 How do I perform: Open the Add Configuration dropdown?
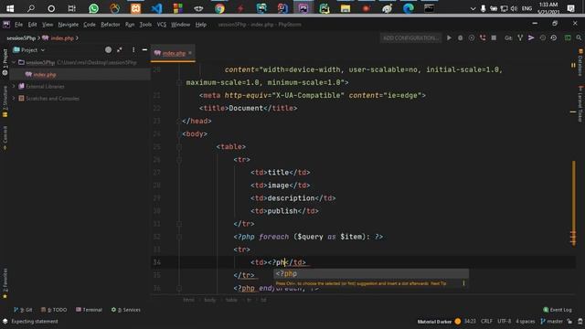click(410, 37)
